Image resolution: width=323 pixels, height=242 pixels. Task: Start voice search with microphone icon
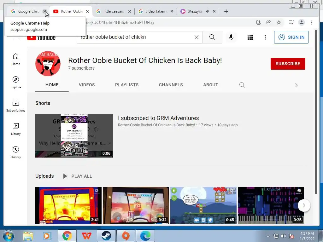pyautogui.click(x=231, y=37)
